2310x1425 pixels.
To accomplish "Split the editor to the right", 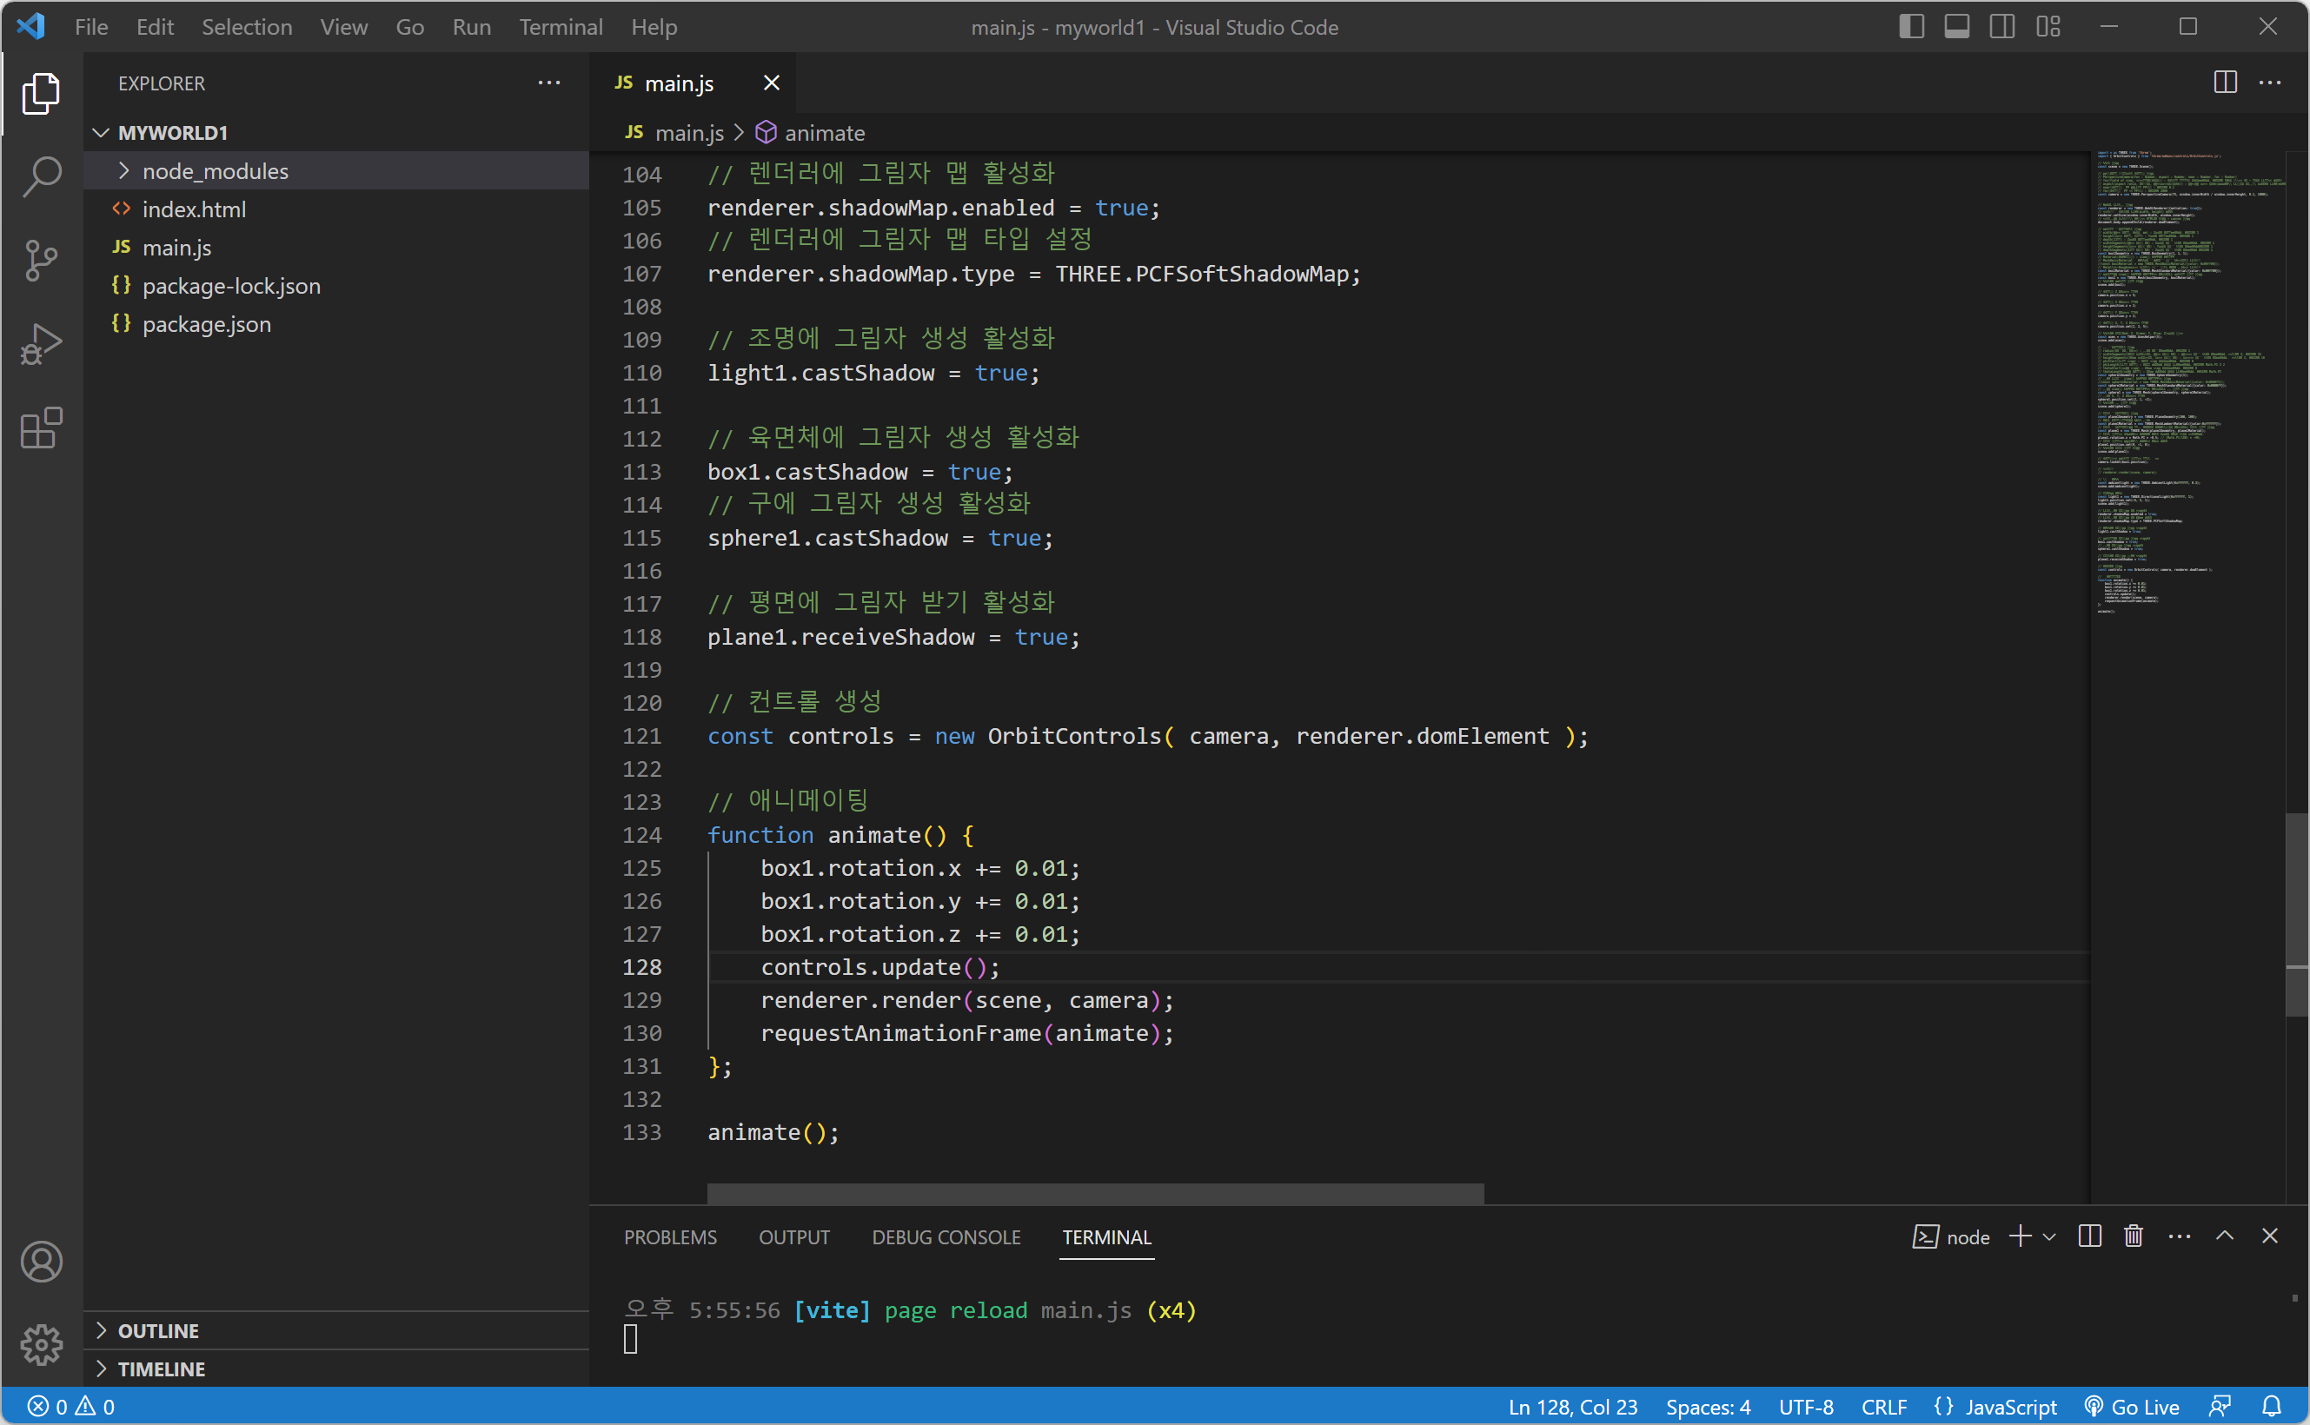I will 2225,83.
